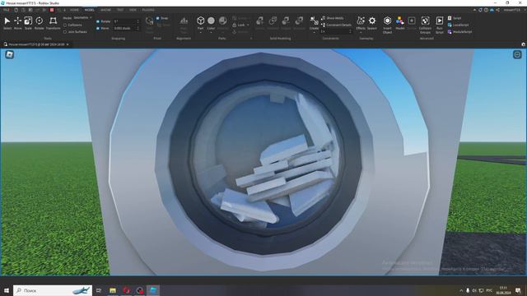Open the notification center on the taskbar

(x=518, y=290)
